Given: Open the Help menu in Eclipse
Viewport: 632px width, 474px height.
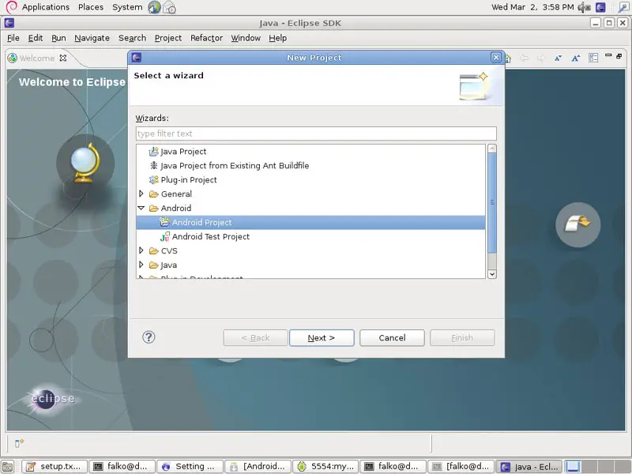Looking at the screenshot, I should tap(278, 38).
